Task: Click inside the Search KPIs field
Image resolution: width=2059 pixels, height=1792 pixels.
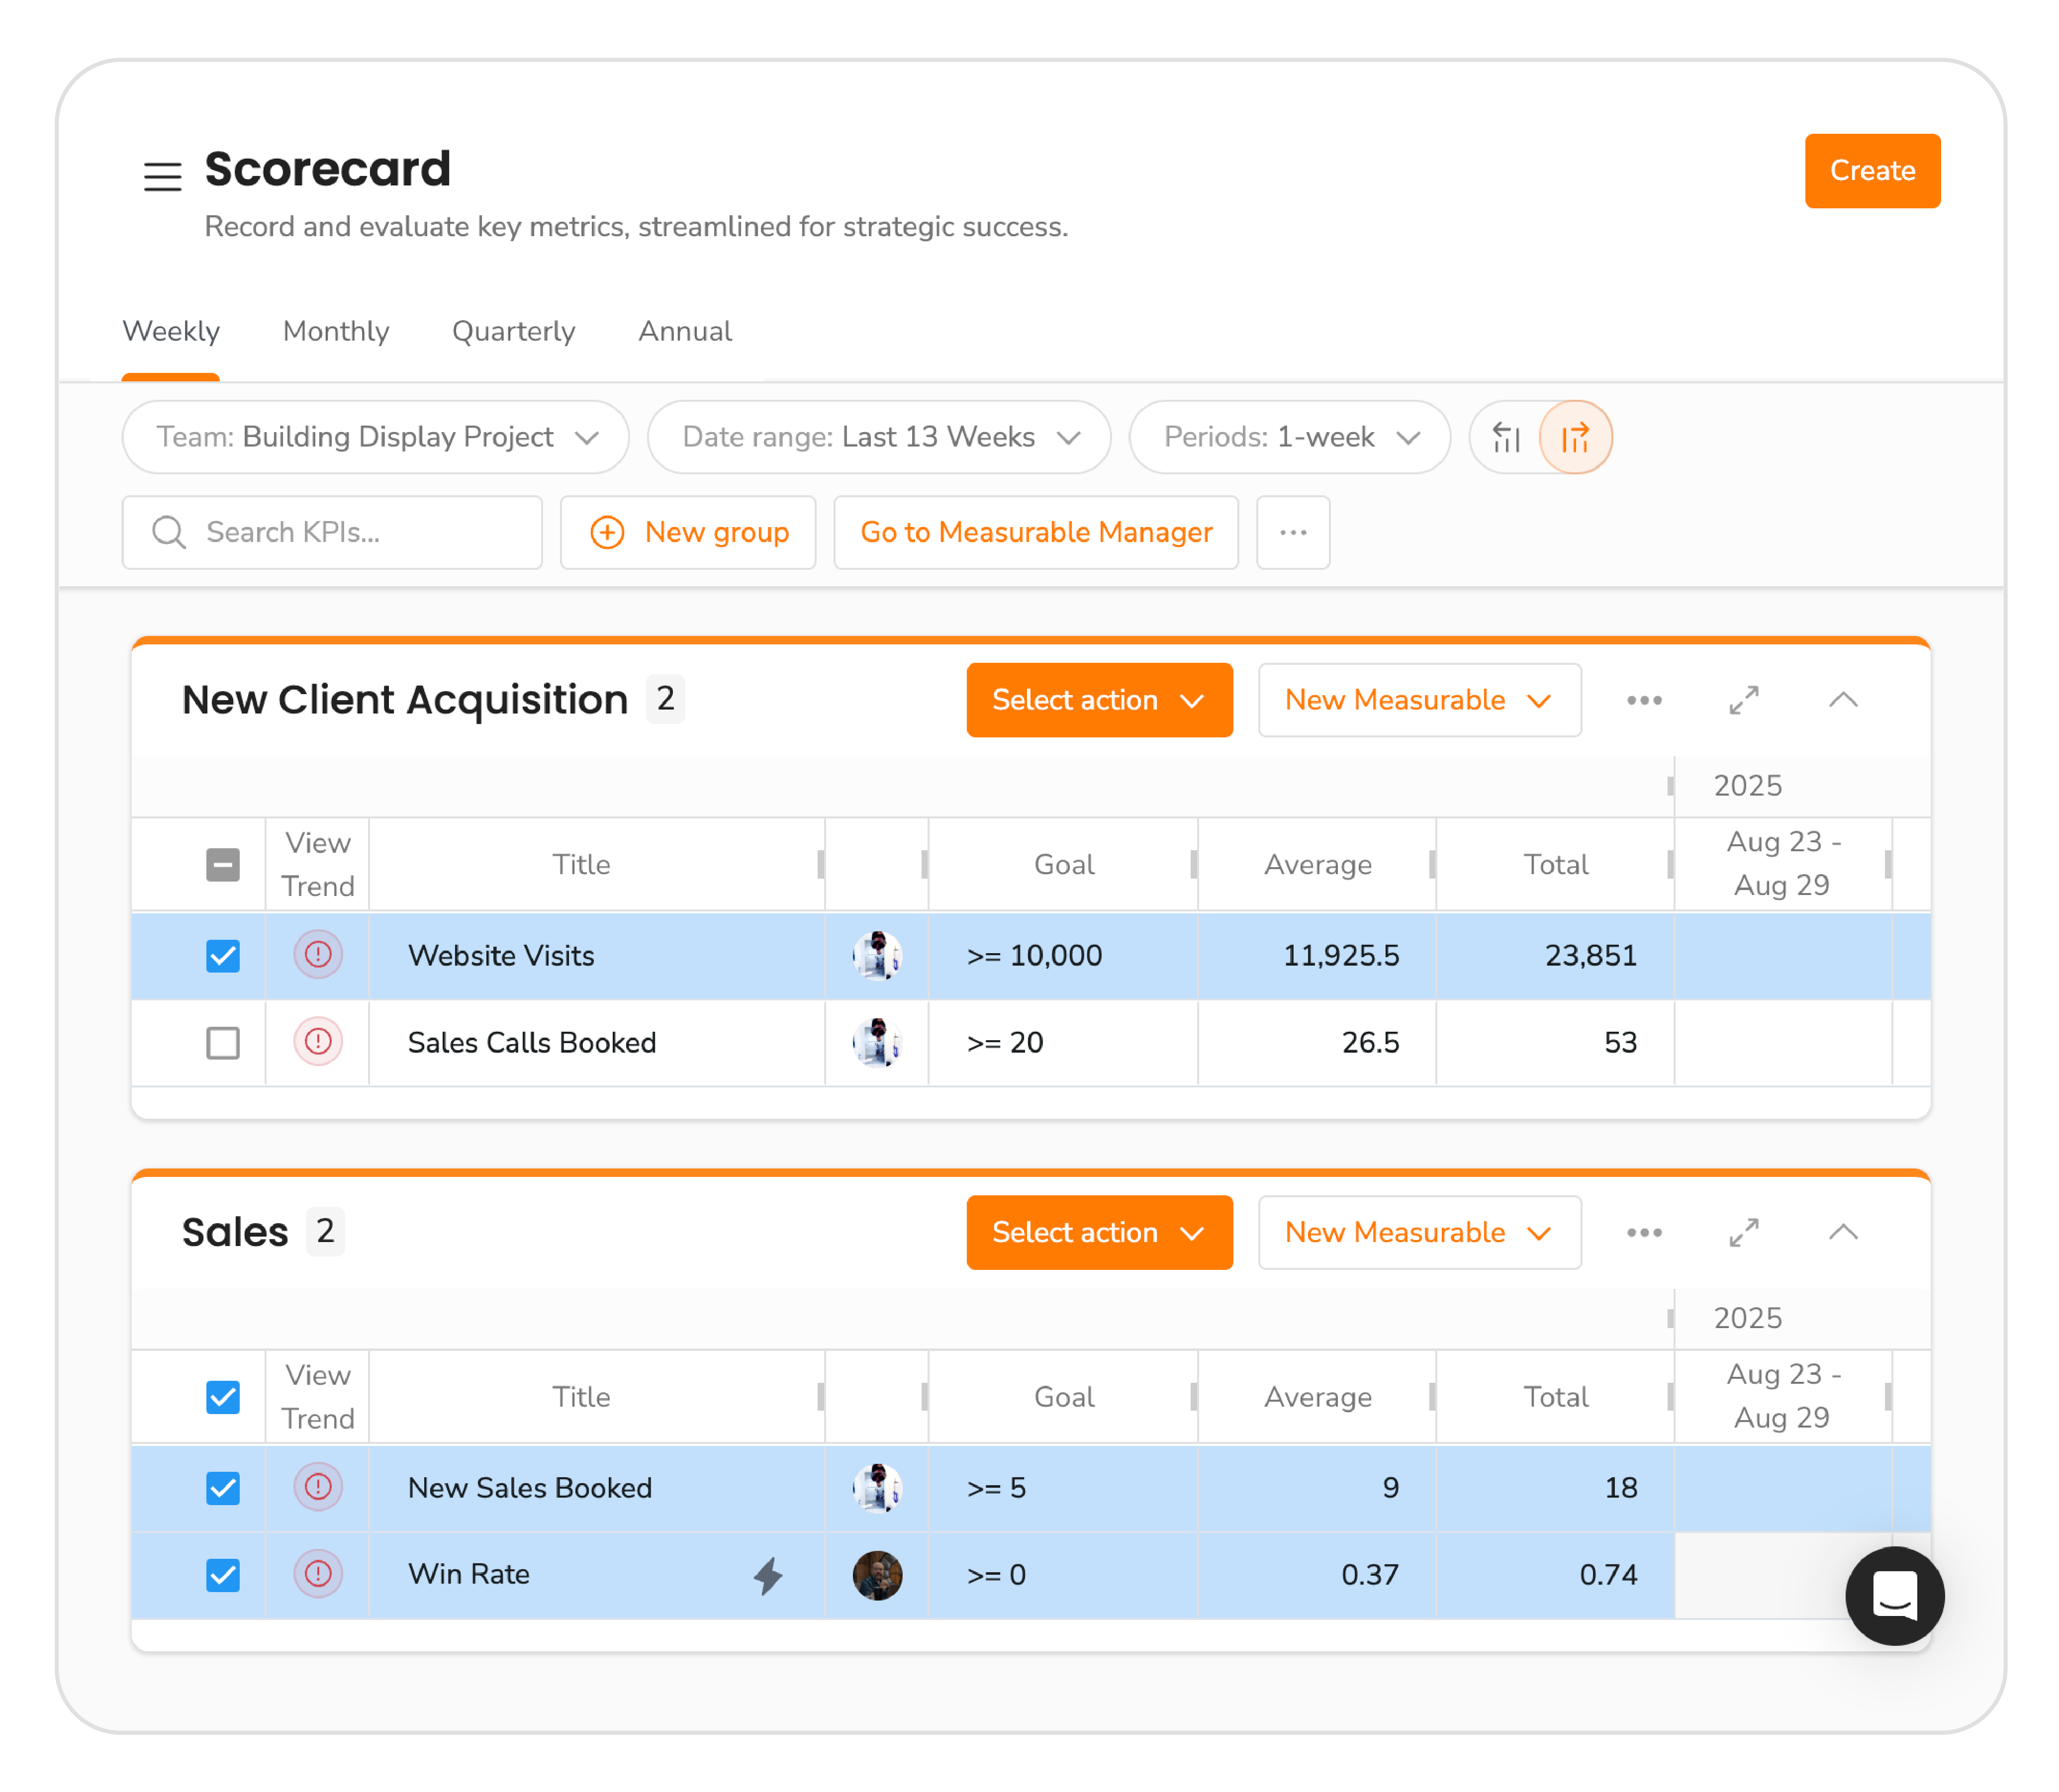Action: click(x=331, y=532)
